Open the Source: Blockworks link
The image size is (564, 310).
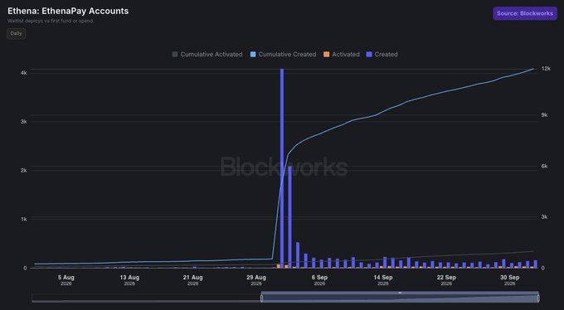point(525,13)
